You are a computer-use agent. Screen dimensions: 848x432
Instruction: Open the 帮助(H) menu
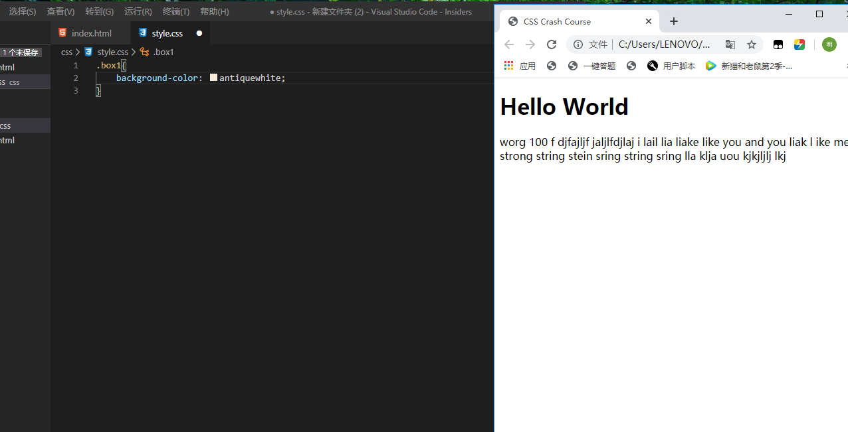click(x=214, y=12)
